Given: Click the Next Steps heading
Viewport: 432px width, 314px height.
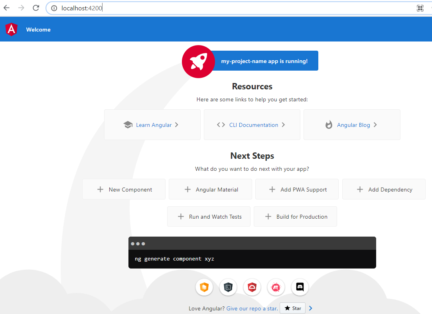Looking at the screenshot, I should 252,156.
